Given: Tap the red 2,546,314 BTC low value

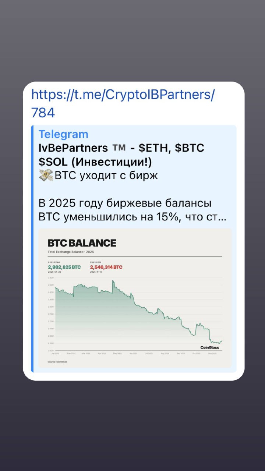Looking at the screenshot, I should 106,267.
